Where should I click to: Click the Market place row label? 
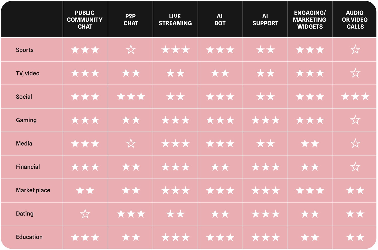click(33, 190)
